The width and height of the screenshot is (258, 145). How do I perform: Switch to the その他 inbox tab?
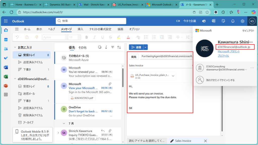(x=82, y=47)
